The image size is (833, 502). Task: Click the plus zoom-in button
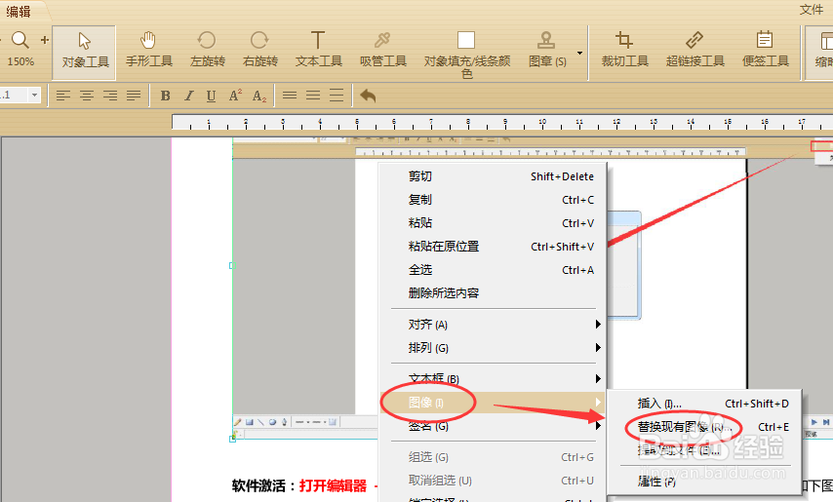coord(45,40)
